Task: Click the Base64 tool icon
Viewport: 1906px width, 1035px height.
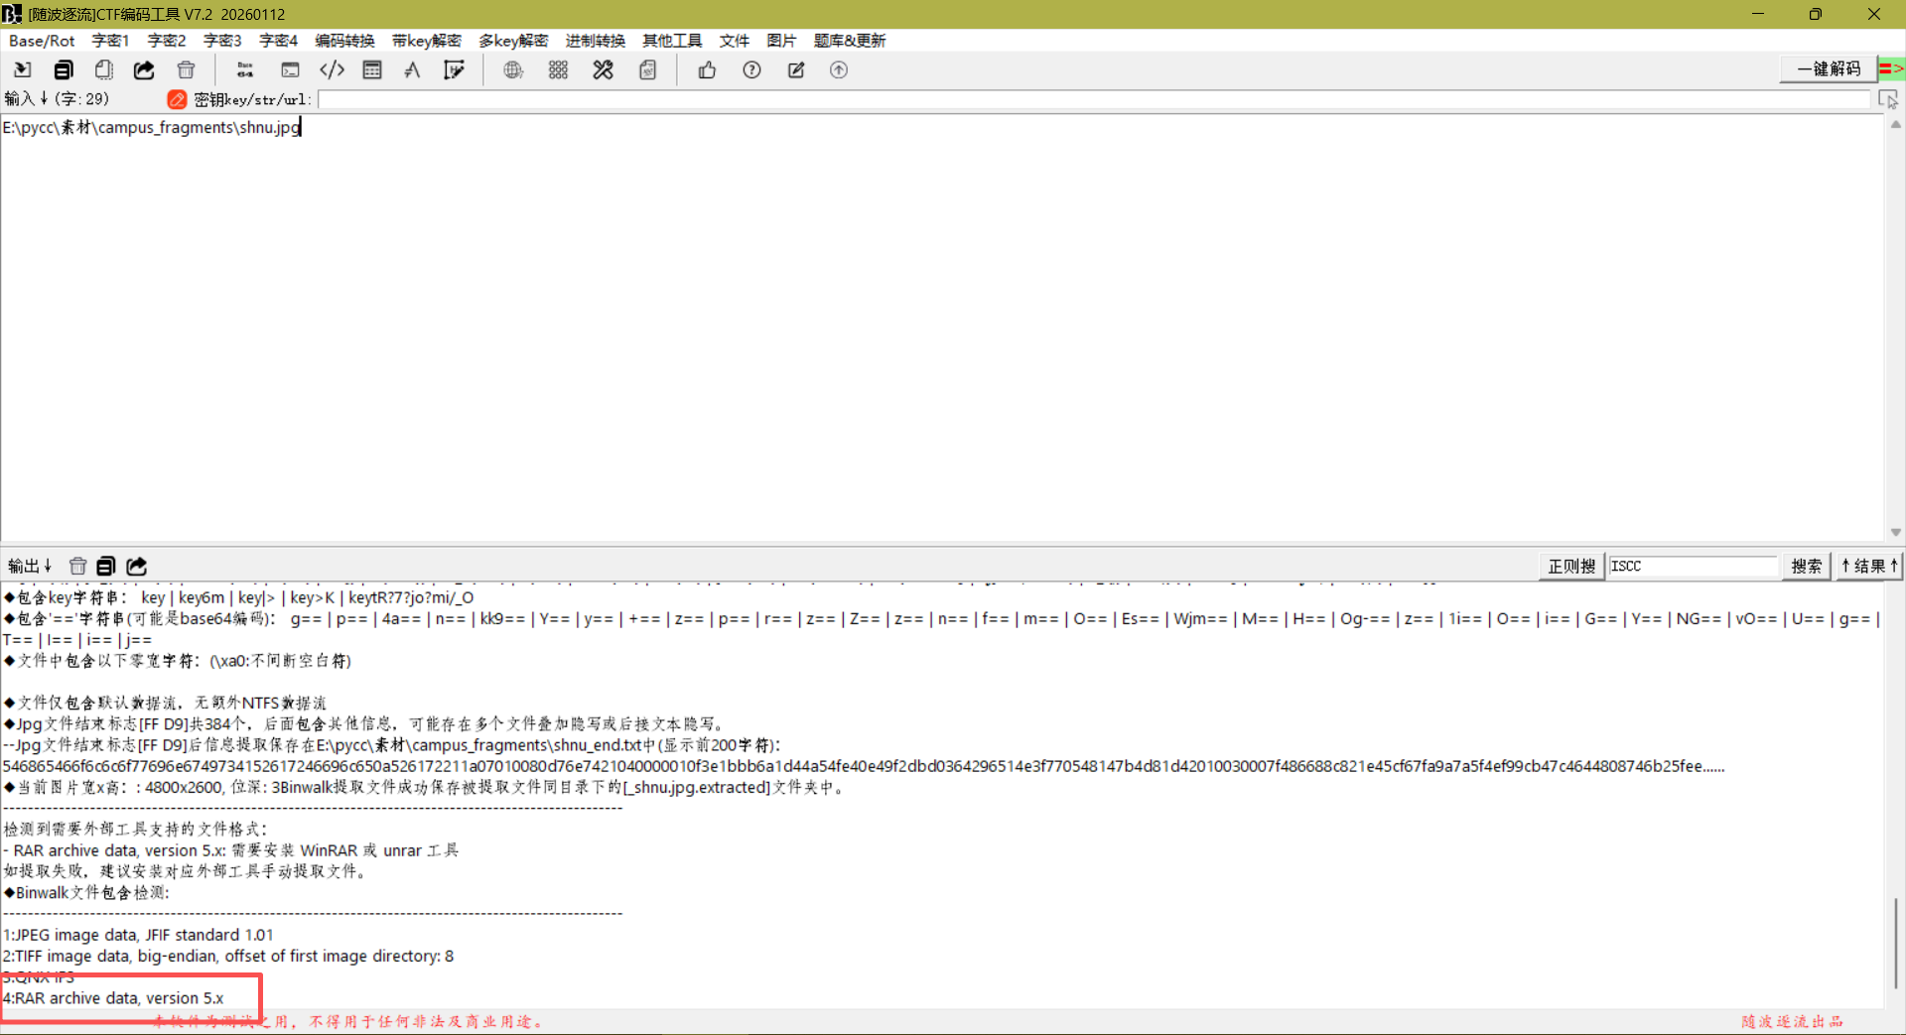Action: coord(244,69)
